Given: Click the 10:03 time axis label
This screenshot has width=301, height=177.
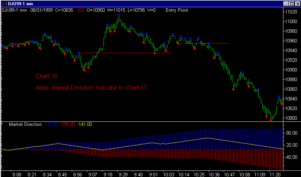Looking at the screenshot, I should (x=168, y=175).
